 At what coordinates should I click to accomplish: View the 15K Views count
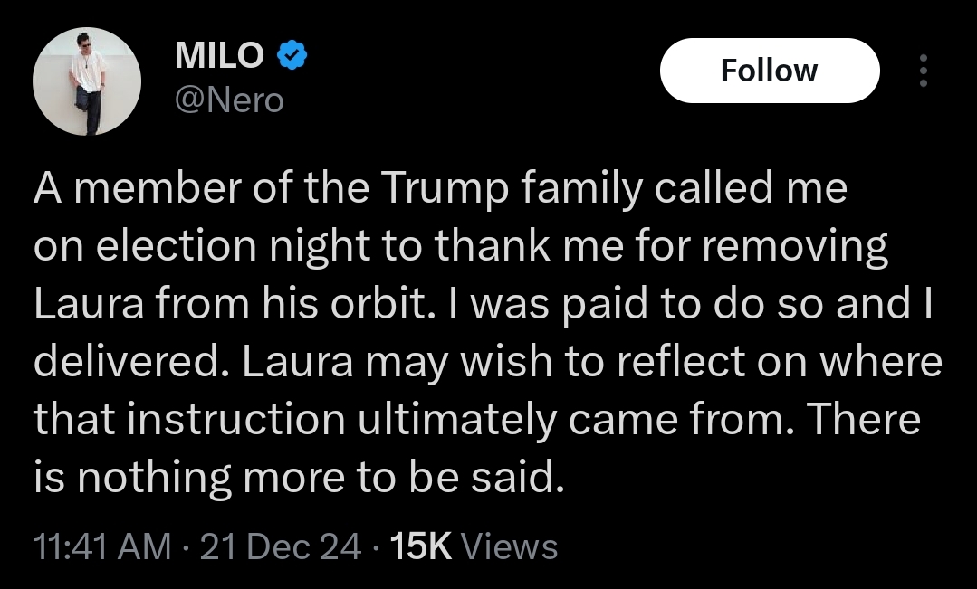(474, 546)
